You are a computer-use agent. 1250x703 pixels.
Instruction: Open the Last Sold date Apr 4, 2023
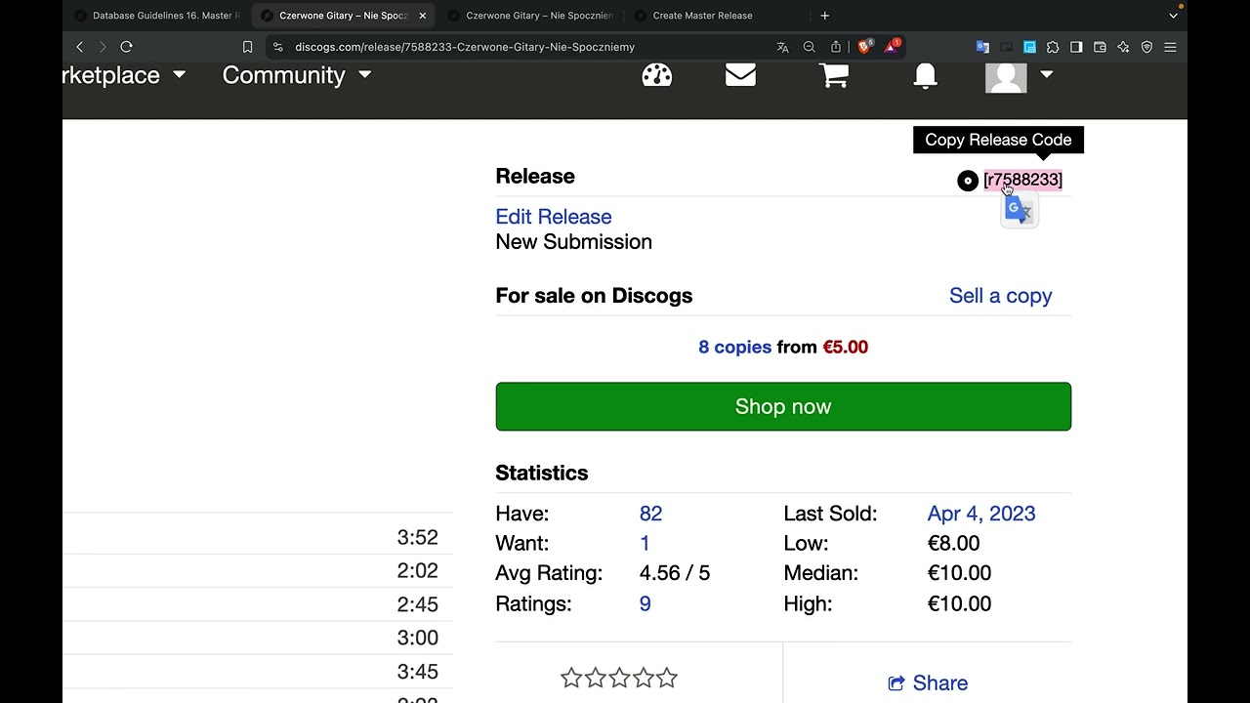981,514
